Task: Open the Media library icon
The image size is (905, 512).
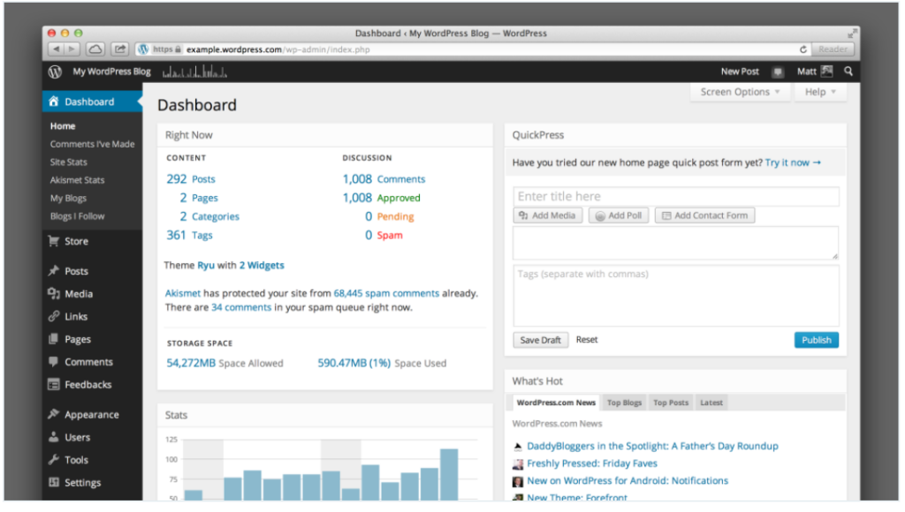Action: coord(54,293)
